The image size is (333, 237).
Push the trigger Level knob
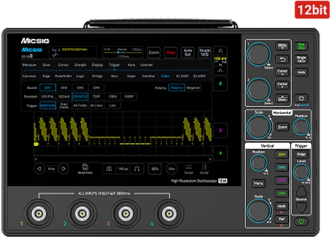(x=301, y=172)
